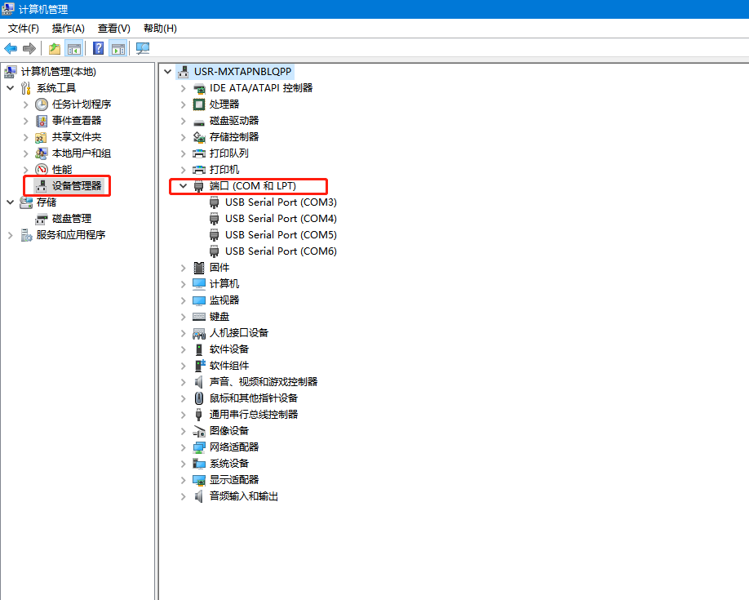749x600 pixels.
Task: Select the 打印队列 category
Action: pos(228,153)
